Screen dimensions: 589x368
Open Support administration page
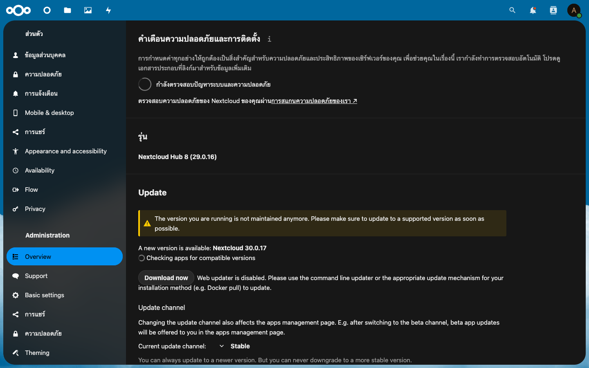click(x=65, y=276)
